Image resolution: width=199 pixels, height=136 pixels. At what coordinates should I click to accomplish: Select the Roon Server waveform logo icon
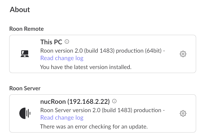pos(25,113)
